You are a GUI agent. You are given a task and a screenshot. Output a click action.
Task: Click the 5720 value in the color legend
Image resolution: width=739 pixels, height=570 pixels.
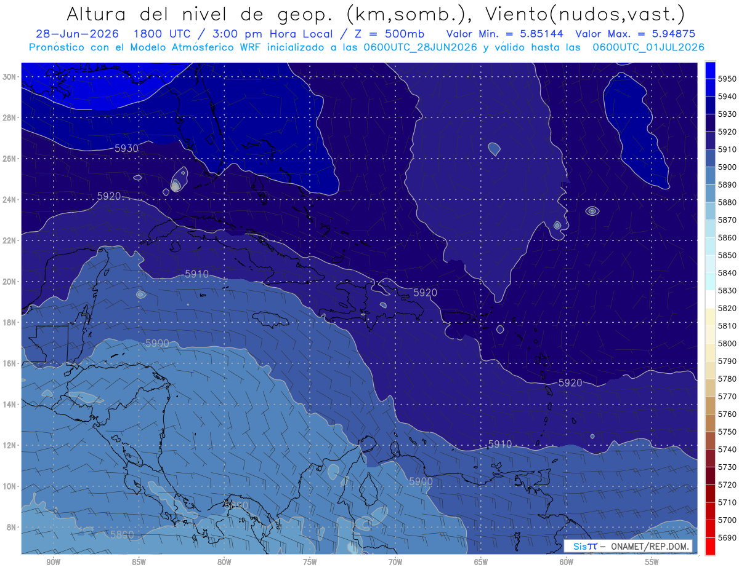point(727,485)
